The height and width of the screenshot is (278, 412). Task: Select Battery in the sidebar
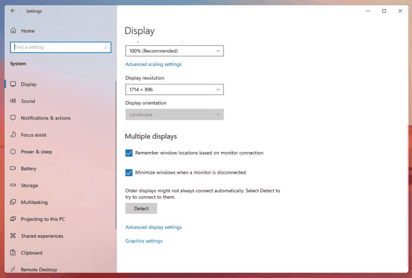(x=60, y=168)
